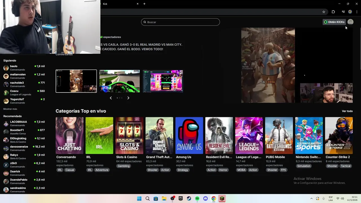
Task: Open the Grand Theft Auto category cover
Action: 159,135
